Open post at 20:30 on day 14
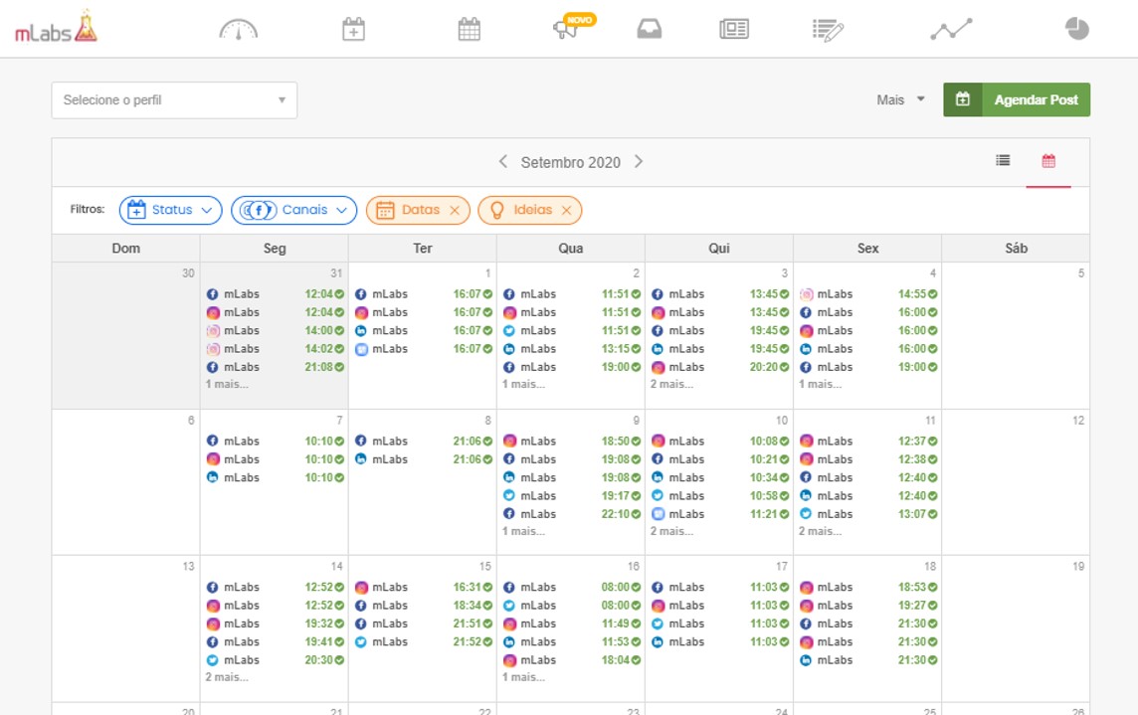This screenshot has width=1138, height=715. (275, 660)
